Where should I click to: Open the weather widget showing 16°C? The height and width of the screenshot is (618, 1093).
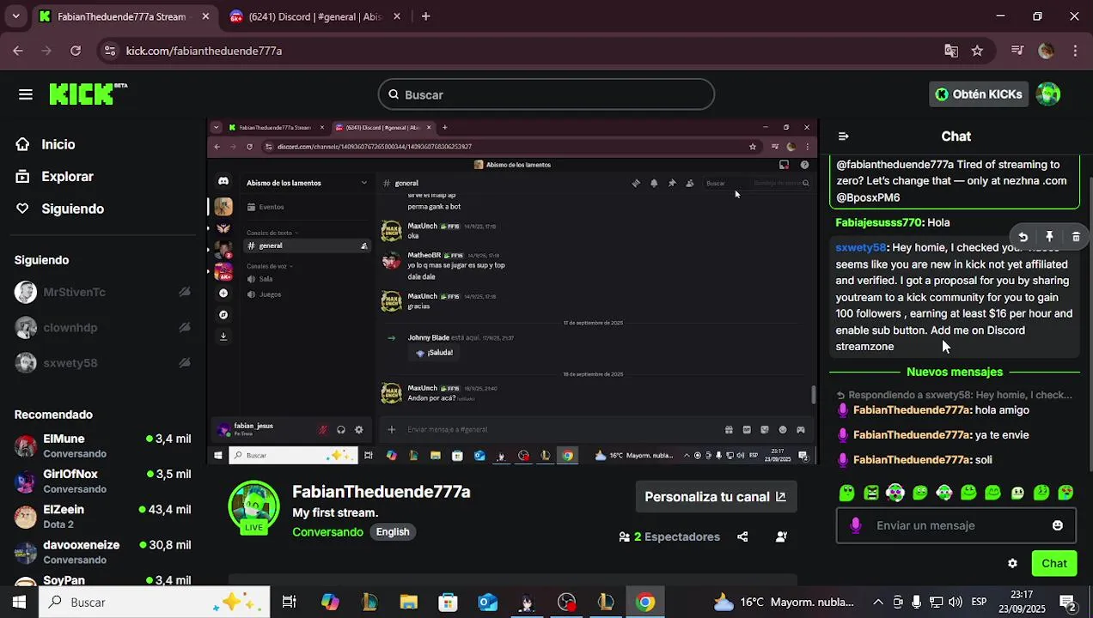coord(784,603)
